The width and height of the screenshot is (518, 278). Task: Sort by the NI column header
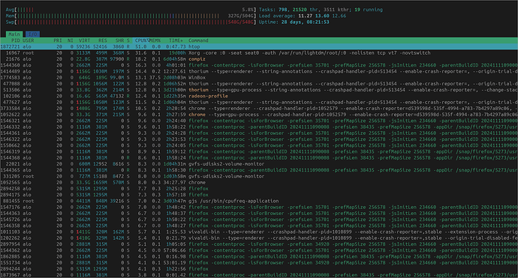tap(70, 40)
